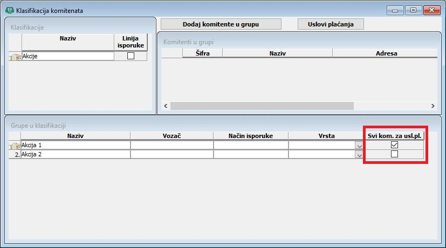Expand the Vrsta dropdown for Akcija 2
The width and height of the screenshot is (446, 248).
tap(359, 155)
